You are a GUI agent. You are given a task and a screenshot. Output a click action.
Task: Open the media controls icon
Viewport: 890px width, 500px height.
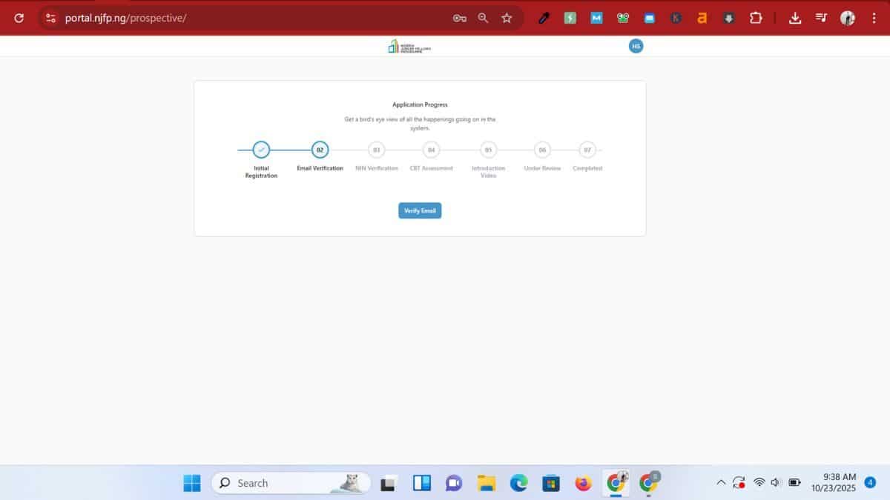point(821,18)
